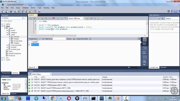
Task: Create new schema toolbar icon
Action: coord(16,11)
